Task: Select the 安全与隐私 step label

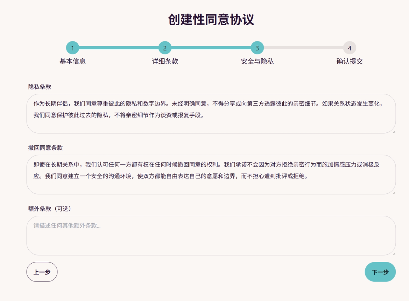Action: (x=257, y=61)
